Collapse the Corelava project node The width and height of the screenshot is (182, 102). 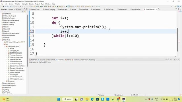tap(1, 40)
